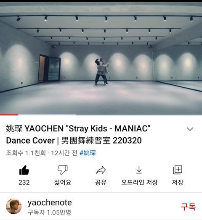Tap the video player to show controls

click(x=101, y=58)
